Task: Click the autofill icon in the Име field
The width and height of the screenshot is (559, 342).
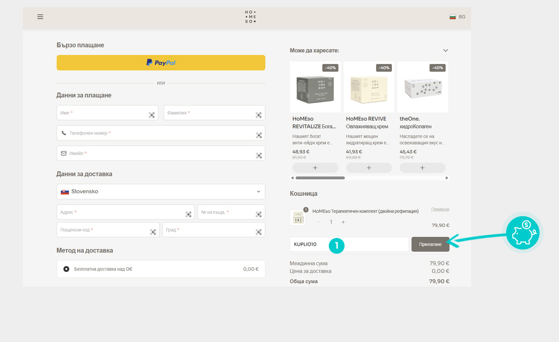Action: pyautogui.click(x=152, y=115)
